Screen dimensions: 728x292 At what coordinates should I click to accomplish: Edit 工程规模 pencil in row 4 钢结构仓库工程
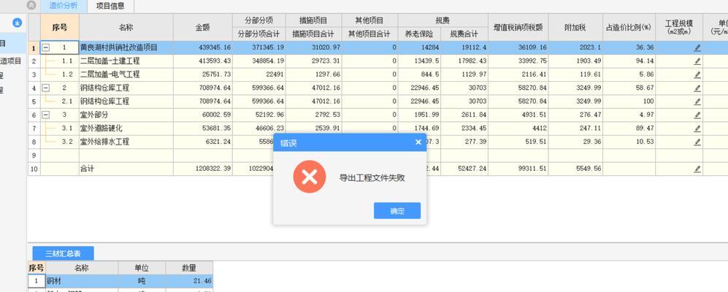pos(697,88)
